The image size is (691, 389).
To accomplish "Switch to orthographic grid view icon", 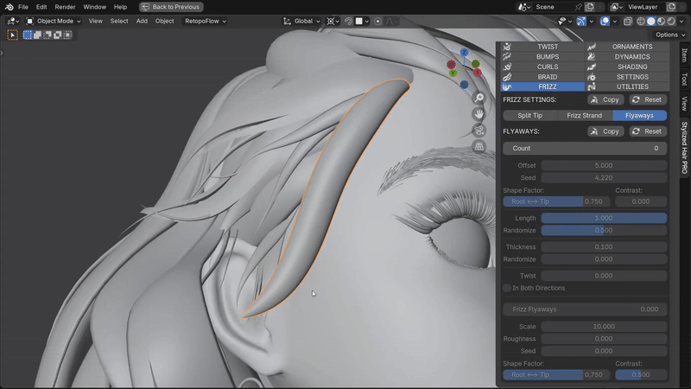I will [479, 146].
